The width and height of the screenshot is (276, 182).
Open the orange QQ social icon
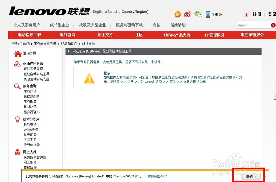click(178, 14)
